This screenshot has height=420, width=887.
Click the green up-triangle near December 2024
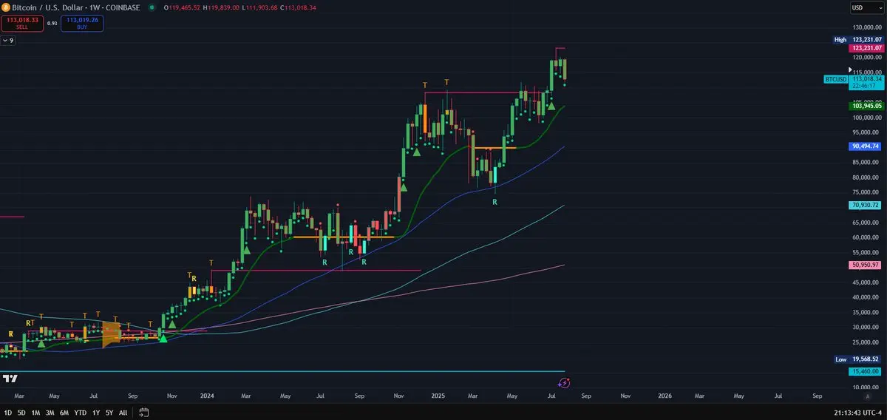417,152
